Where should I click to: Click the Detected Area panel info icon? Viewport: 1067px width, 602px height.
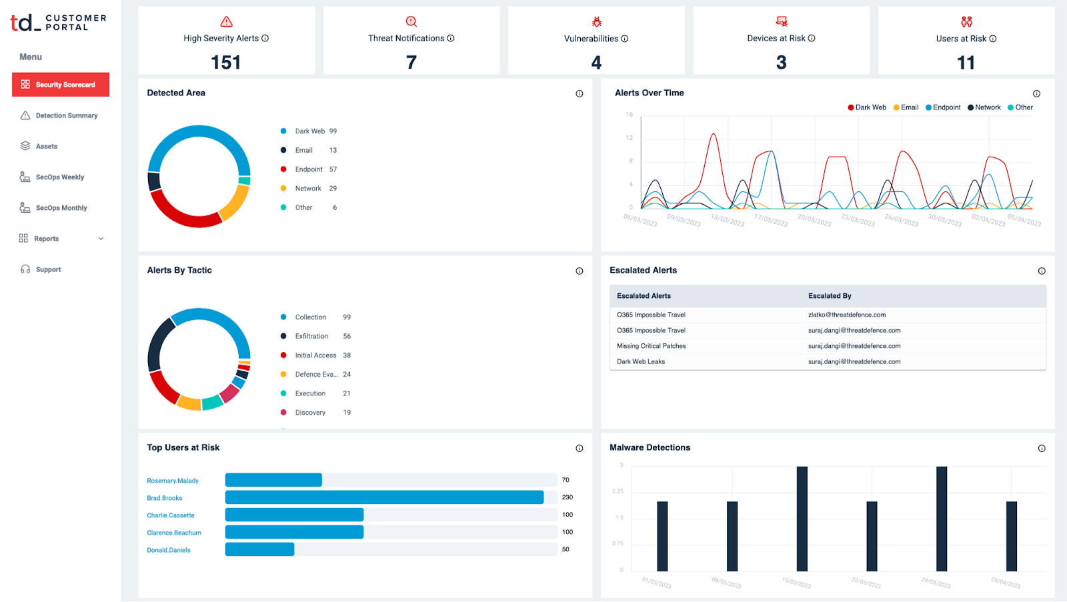(580, 94)
